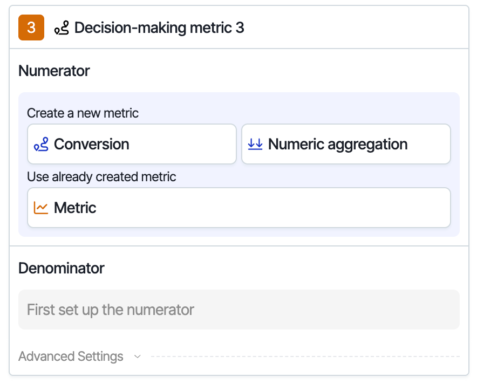Click the Denominator section heading
The width and height of the screenshot is (477, 384).
[x=62, y=268]
